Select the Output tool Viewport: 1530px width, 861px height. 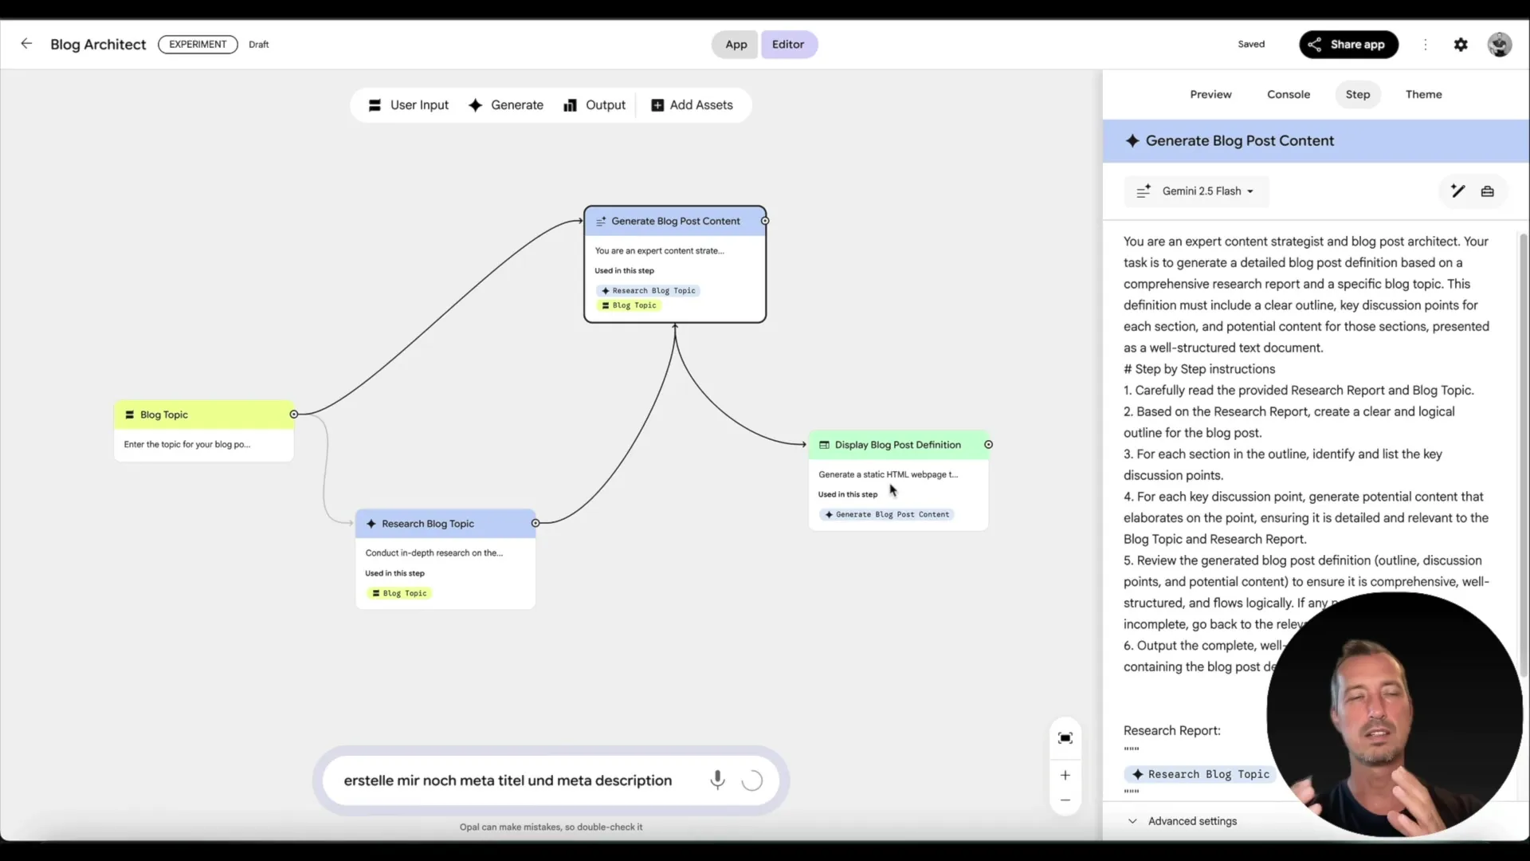[594, 104]
